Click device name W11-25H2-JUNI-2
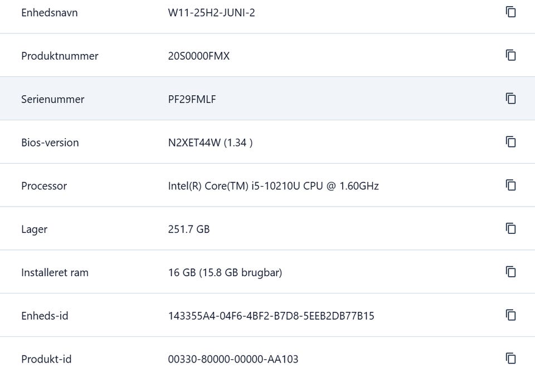Viewport: 535px width, 372px height. click(211, 13)
